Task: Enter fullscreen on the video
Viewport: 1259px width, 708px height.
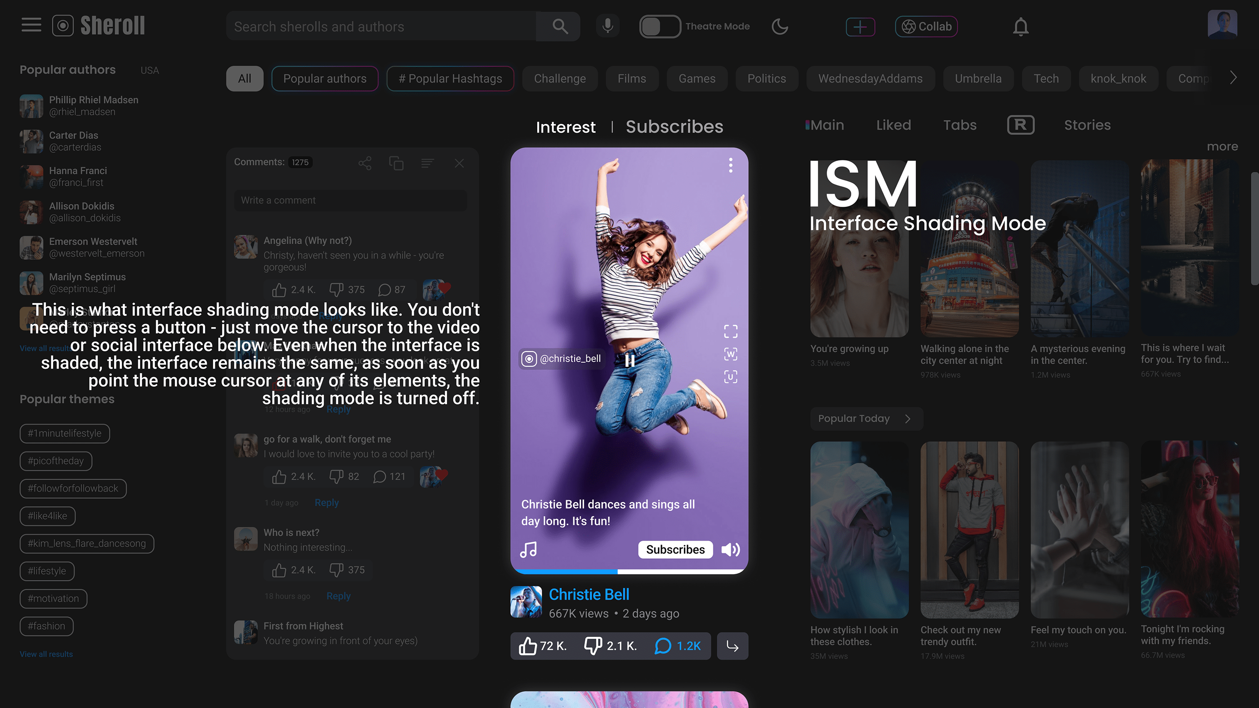Action: [730, 331]
